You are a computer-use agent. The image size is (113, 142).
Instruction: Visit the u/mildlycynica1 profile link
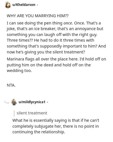[32, 102]
